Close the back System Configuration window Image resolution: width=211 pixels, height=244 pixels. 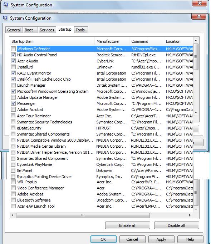200,3
